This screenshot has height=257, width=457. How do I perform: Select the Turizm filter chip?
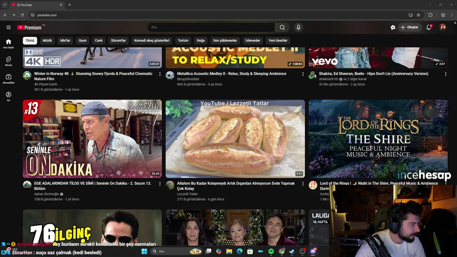(x=183, y=40)
